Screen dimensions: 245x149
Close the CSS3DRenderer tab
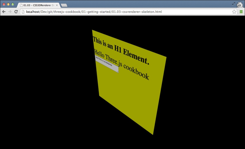57,5
